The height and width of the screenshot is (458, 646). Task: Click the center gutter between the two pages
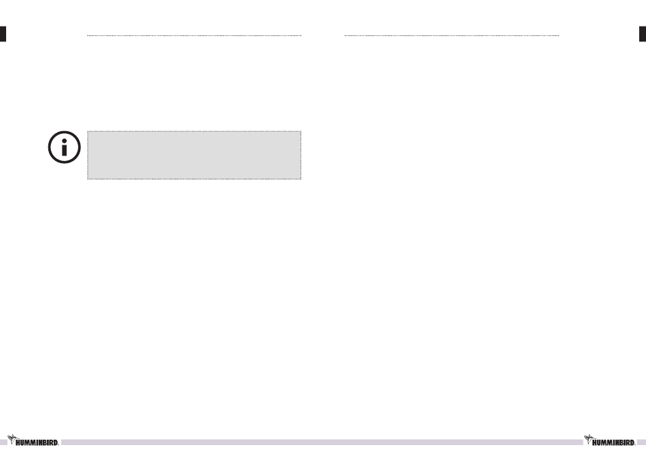pyautogui.click(x=323, y=230)
